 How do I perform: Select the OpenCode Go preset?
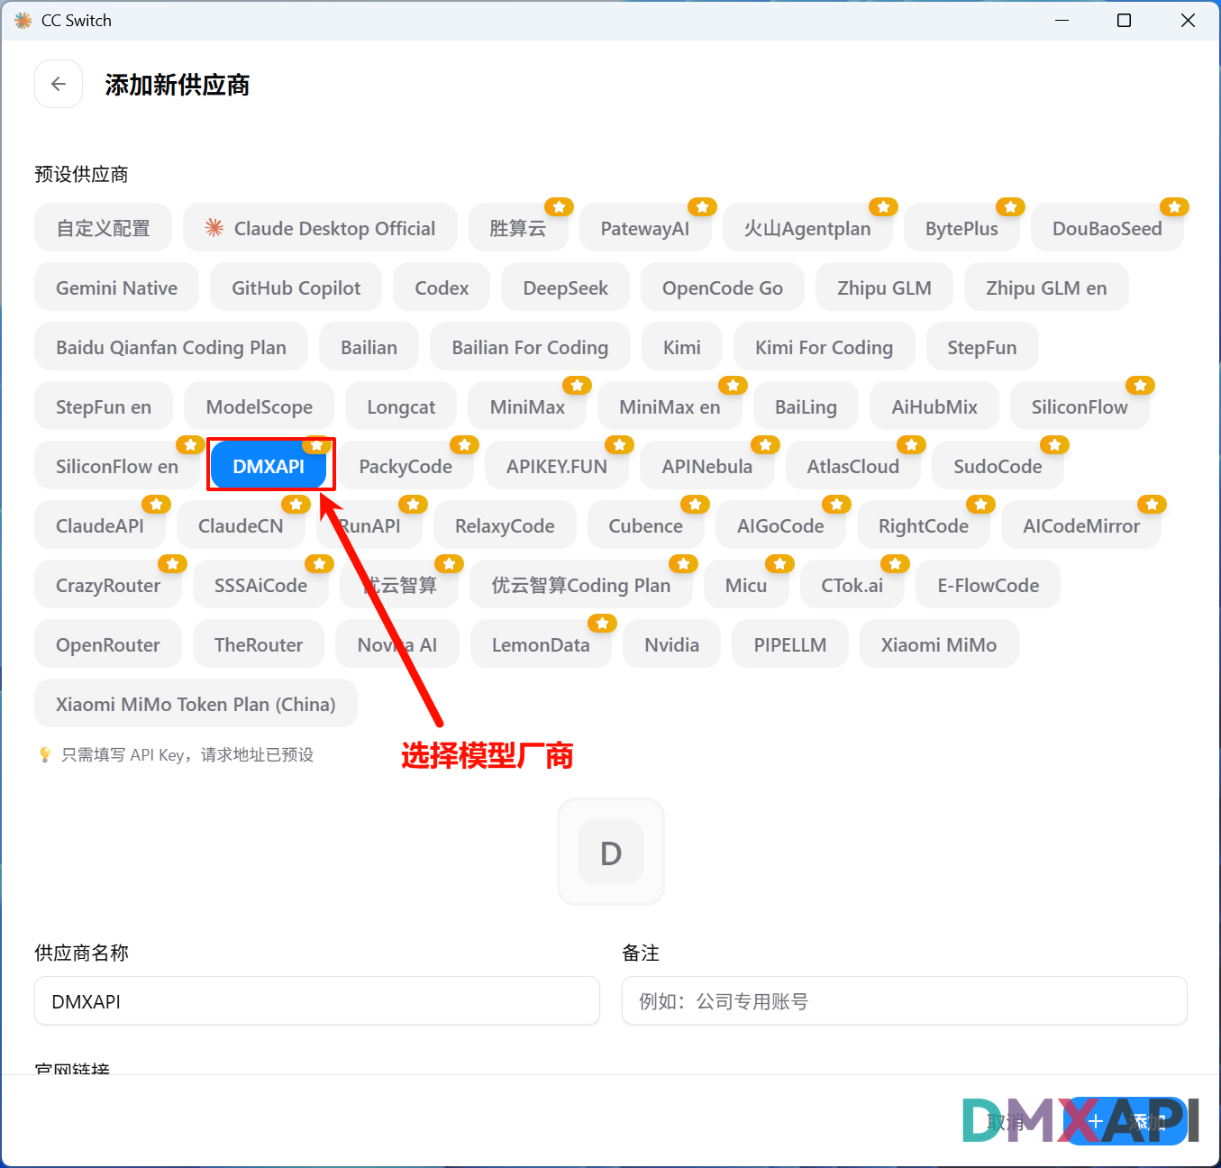point(723,287)
